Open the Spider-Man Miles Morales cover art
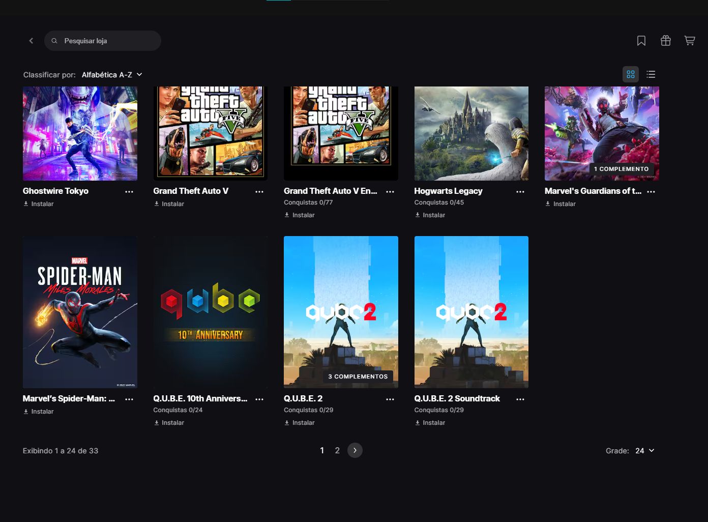The height and width of the screenshot is (522, 708). pos(80,312)
